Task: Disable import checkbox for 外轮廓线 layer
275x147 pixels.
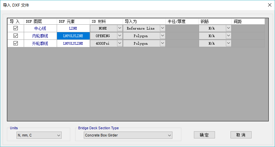Action: coord(15,43)
